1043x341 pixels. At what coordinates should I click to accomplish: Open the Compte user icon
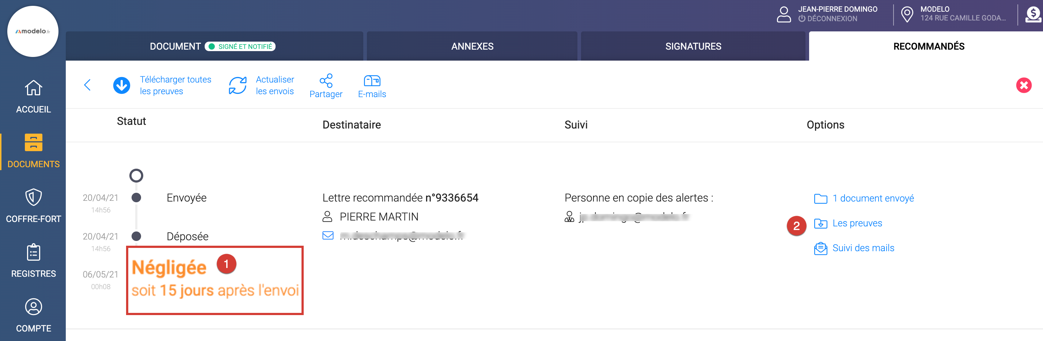[x=33, y=307]
